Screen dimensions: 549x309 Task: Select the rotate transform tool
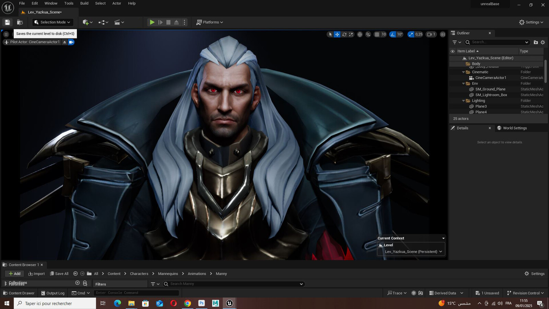[344, 34]
